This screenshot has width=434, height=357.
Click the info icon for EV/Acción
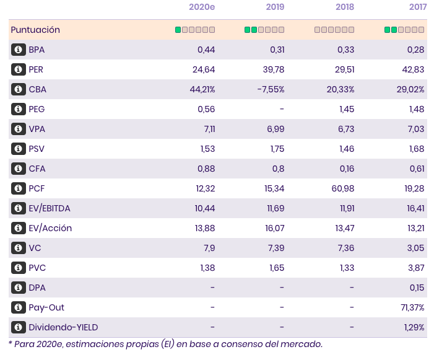pos(19,228)
